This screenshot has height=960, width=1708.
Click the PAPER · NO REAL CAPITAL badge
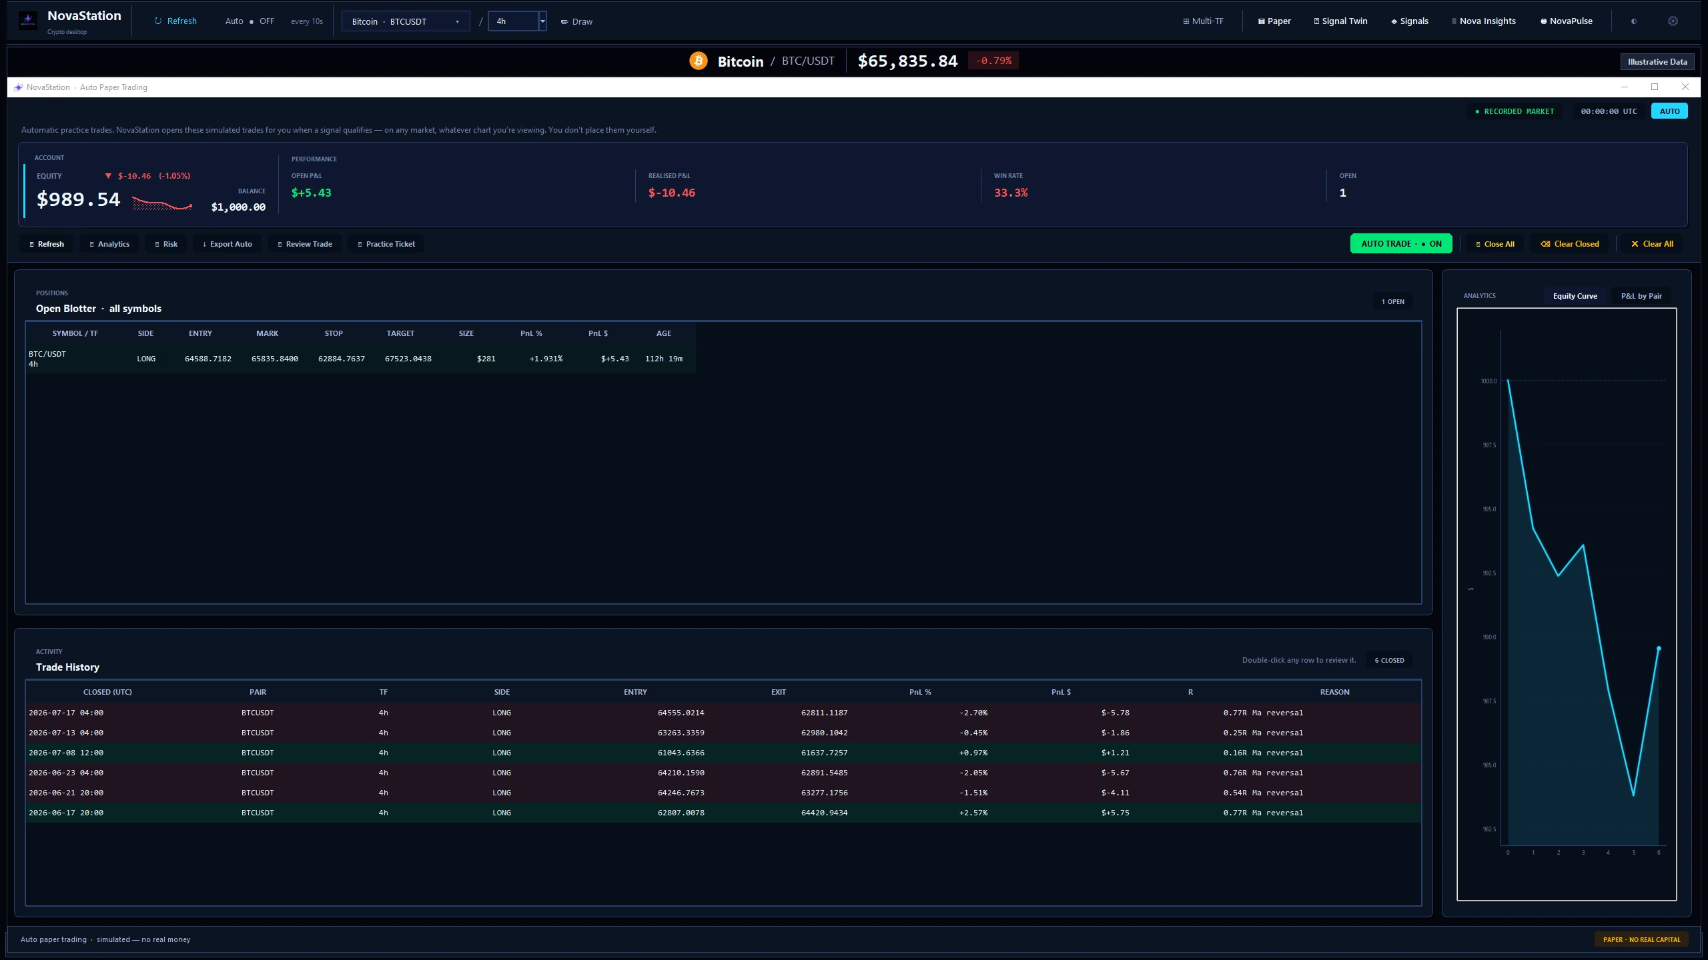point(1641,939)
